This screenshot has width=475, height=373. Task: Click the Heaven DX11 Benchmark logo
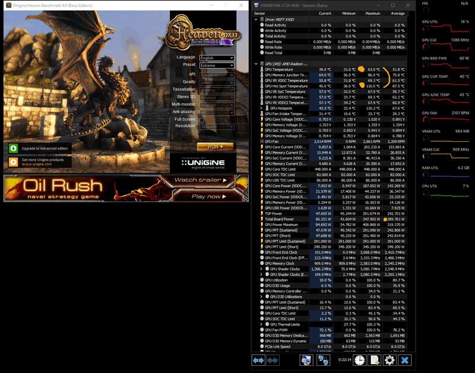pyautogui.click(x=202, y=32)
